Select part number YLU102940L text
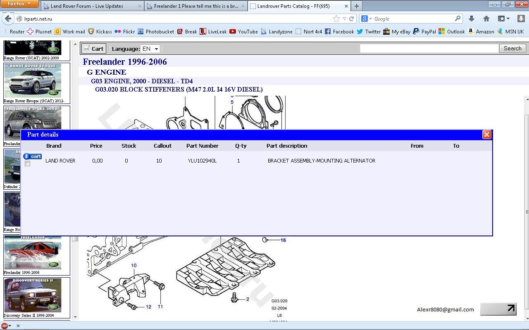529x330 pixels. [x=202, y=161]
